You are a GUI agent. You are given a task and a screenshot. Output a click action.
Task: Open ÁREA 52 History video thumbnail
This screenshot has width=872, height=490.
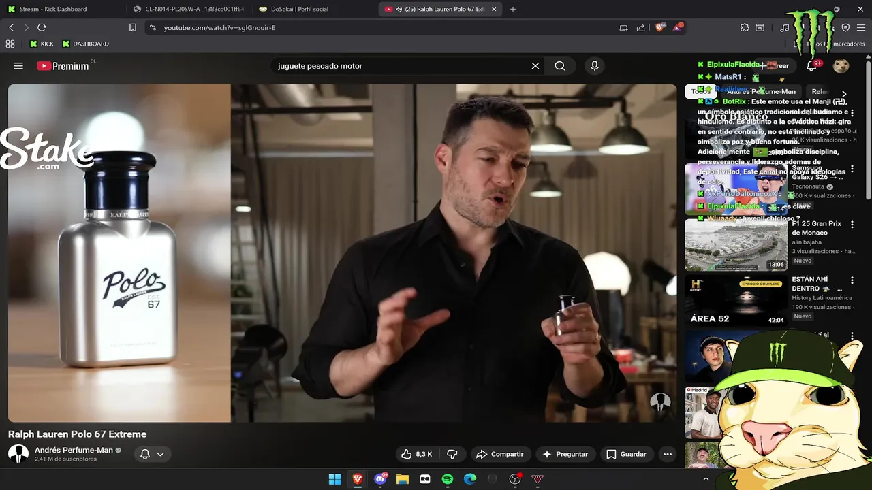(x=736, y=301)
